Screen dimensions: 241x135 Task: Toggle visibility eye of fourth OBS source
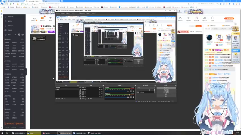(100, 93)
